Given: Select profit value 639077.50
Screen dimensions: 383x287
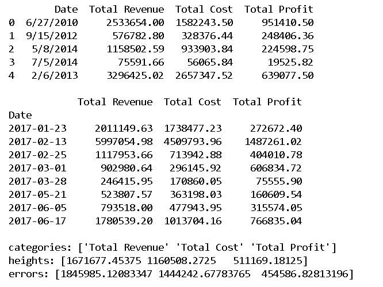Looking at the screenshot, I should [288, 75].
